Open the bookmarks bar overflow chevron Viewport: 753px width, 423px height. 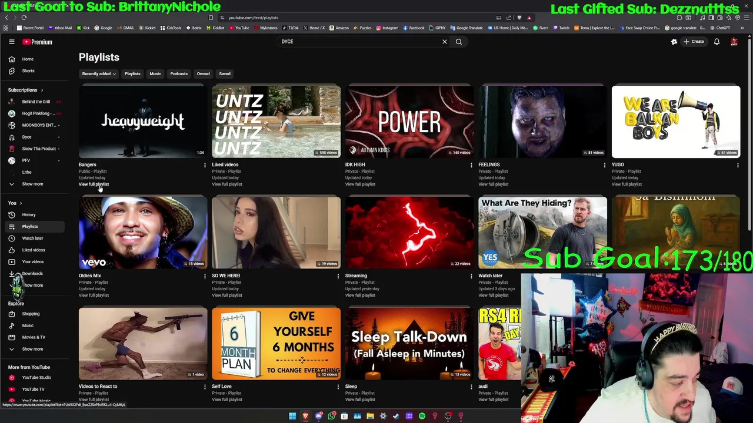click(x=744, y=28)
